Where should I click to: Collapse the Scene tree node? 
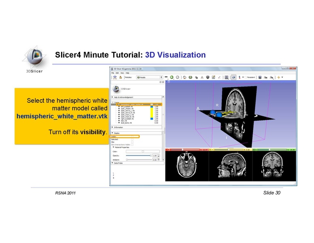(x=113, y=102)
